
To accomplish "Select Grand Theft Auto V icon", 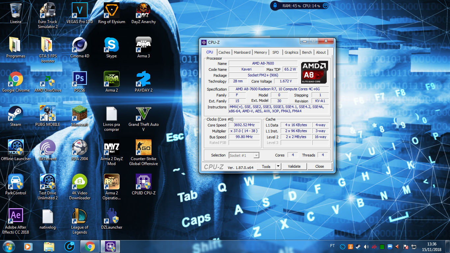I will click(x=144, y=118).
